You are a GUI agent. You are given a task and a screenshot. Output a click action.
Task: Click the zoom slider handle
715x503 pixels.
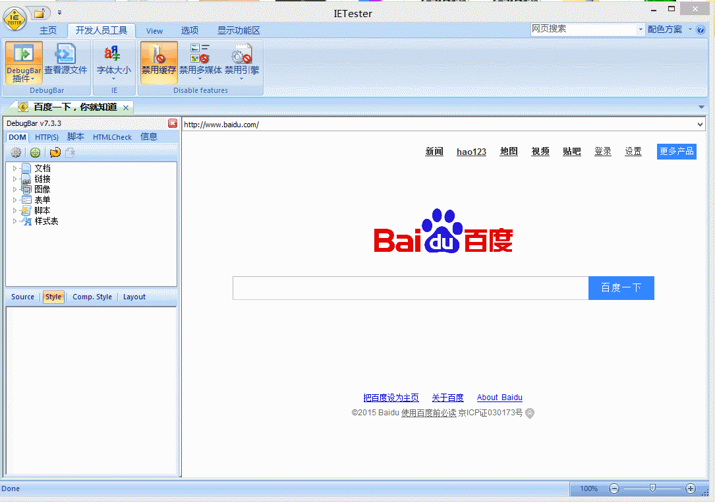[x=652, y=488]
